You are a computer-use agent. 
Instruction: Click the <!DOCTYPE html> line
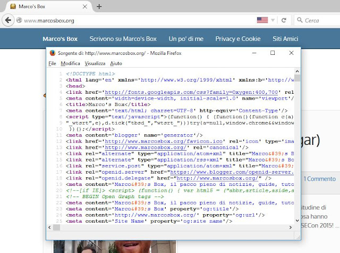[90, 74]
